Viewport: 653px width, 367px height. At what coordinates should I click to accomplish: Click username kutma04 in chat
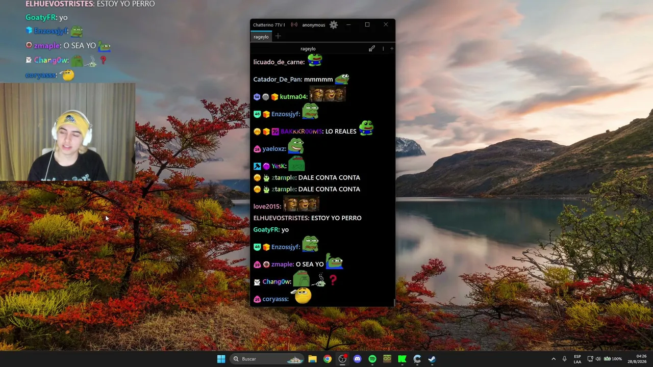pyautogui.click(x=293, y=97)
